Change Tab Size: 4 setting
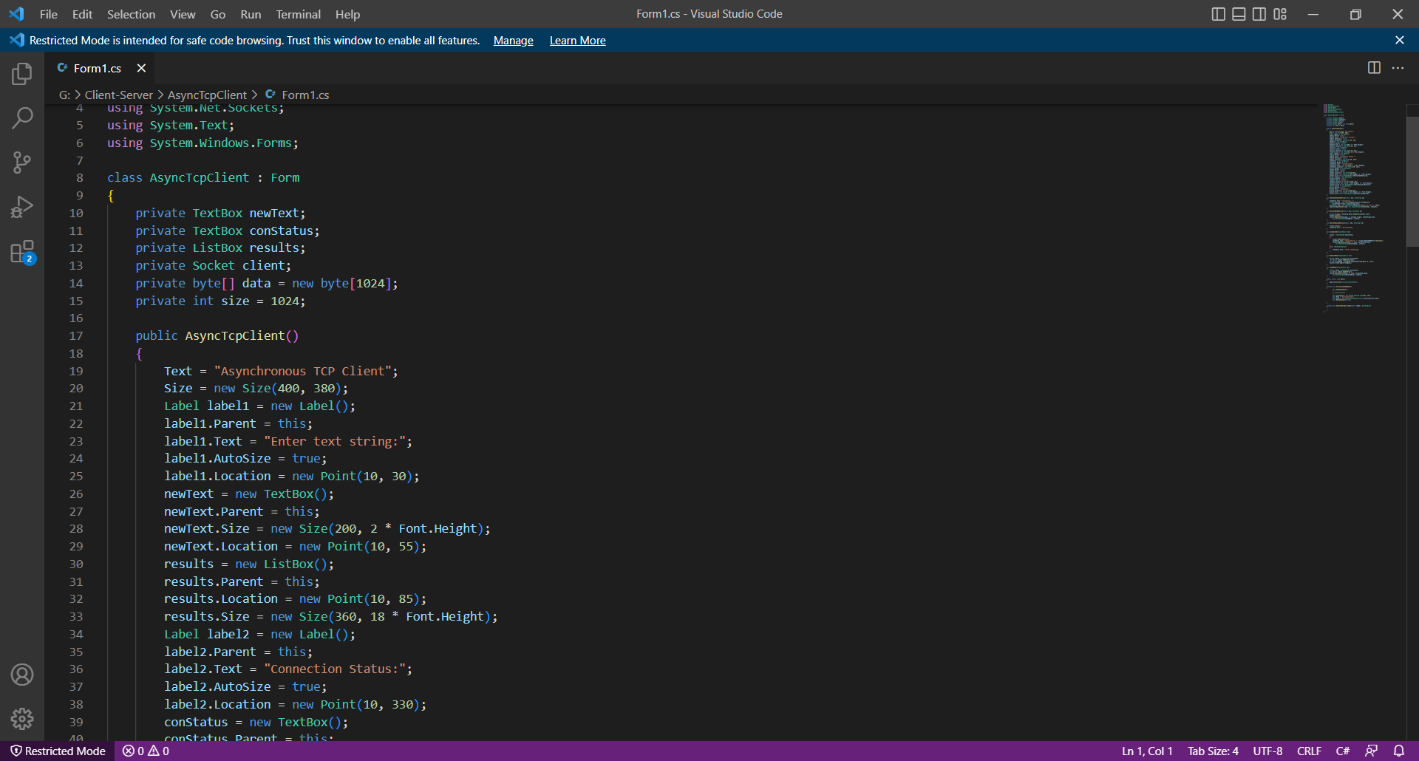This screenshot has height=761, width=1419. 1213,751
